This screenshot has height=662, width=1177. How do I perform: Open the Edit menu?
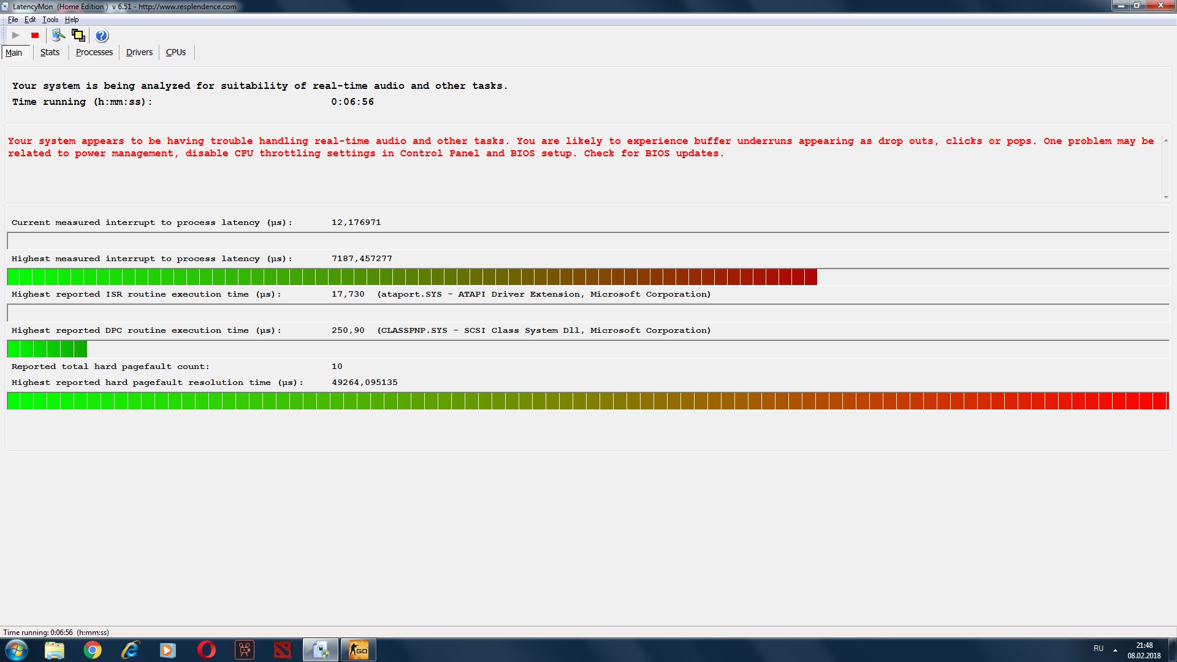click(29, 20)
